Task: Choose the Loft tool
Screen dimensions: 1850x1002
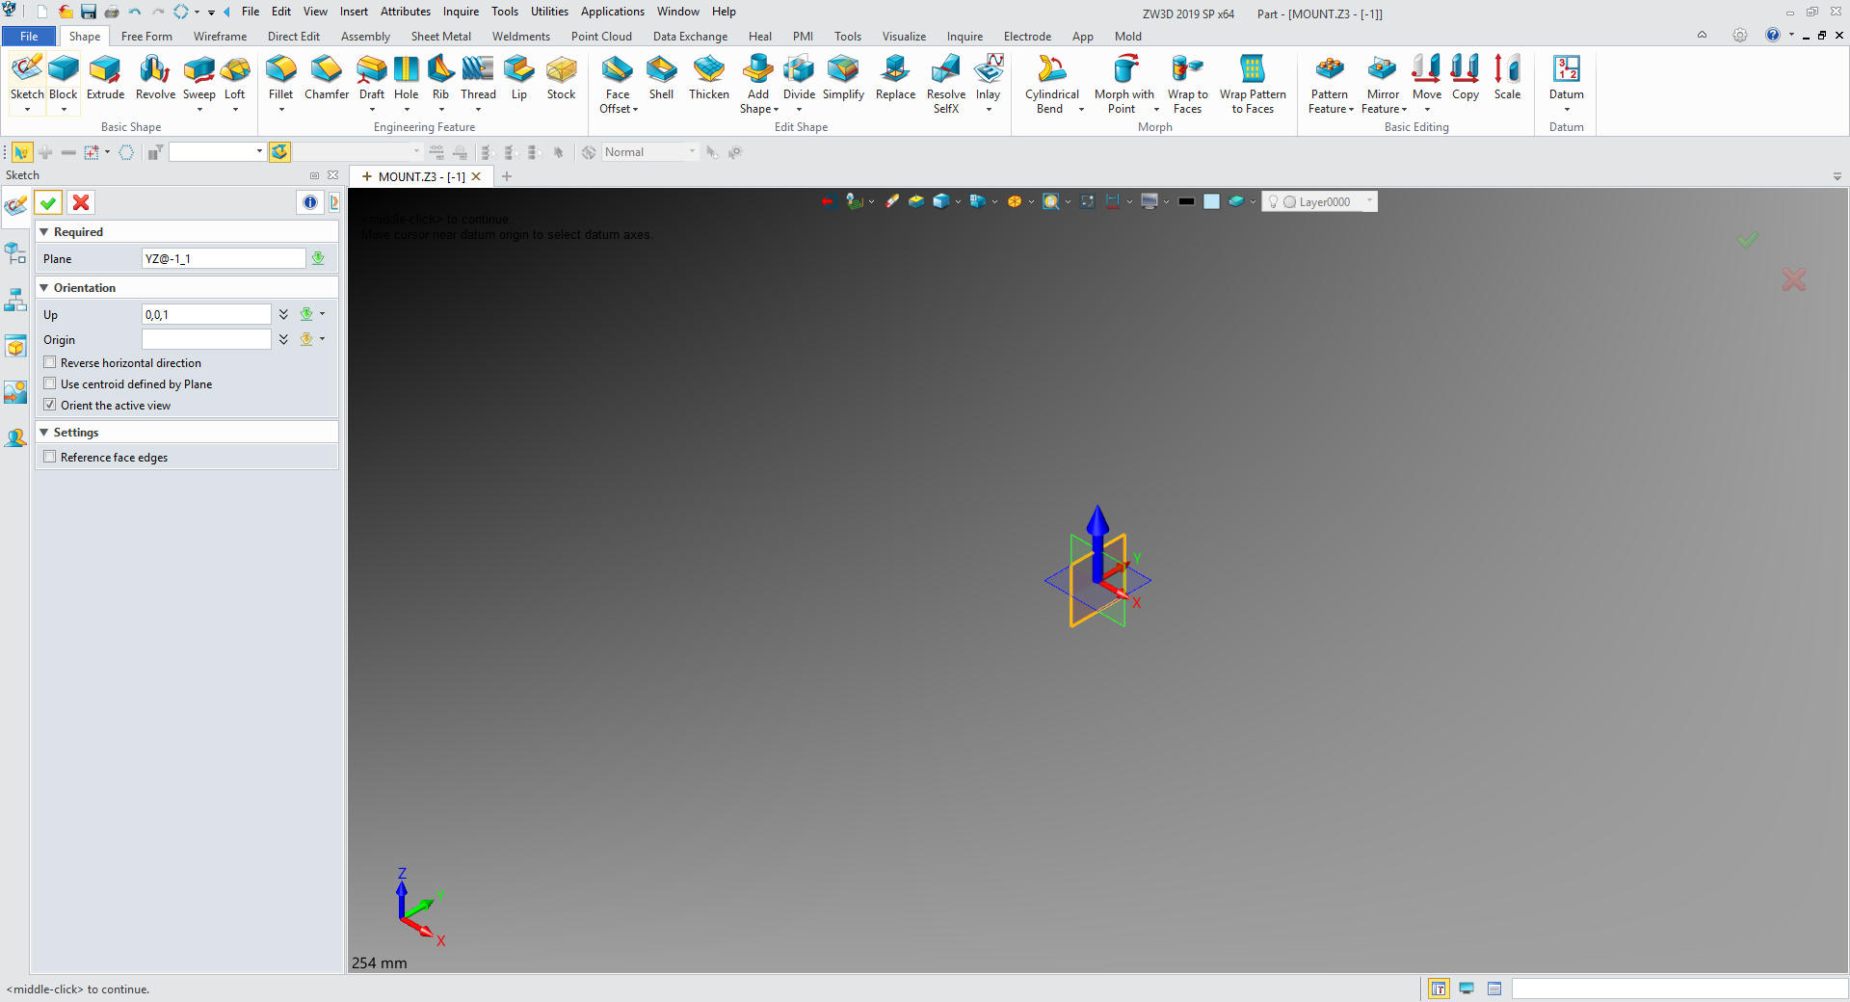Action: tap(235, 77)
